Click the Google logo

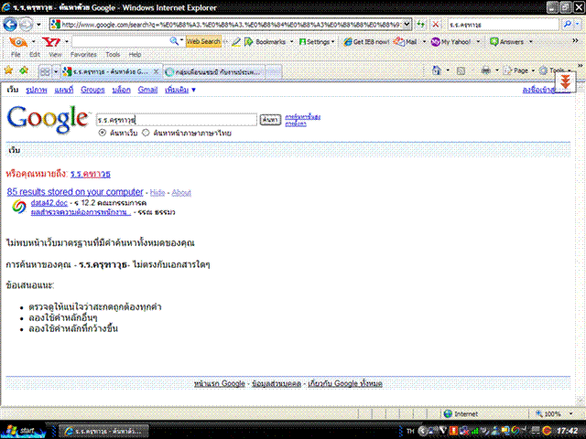tap(48, 119)
